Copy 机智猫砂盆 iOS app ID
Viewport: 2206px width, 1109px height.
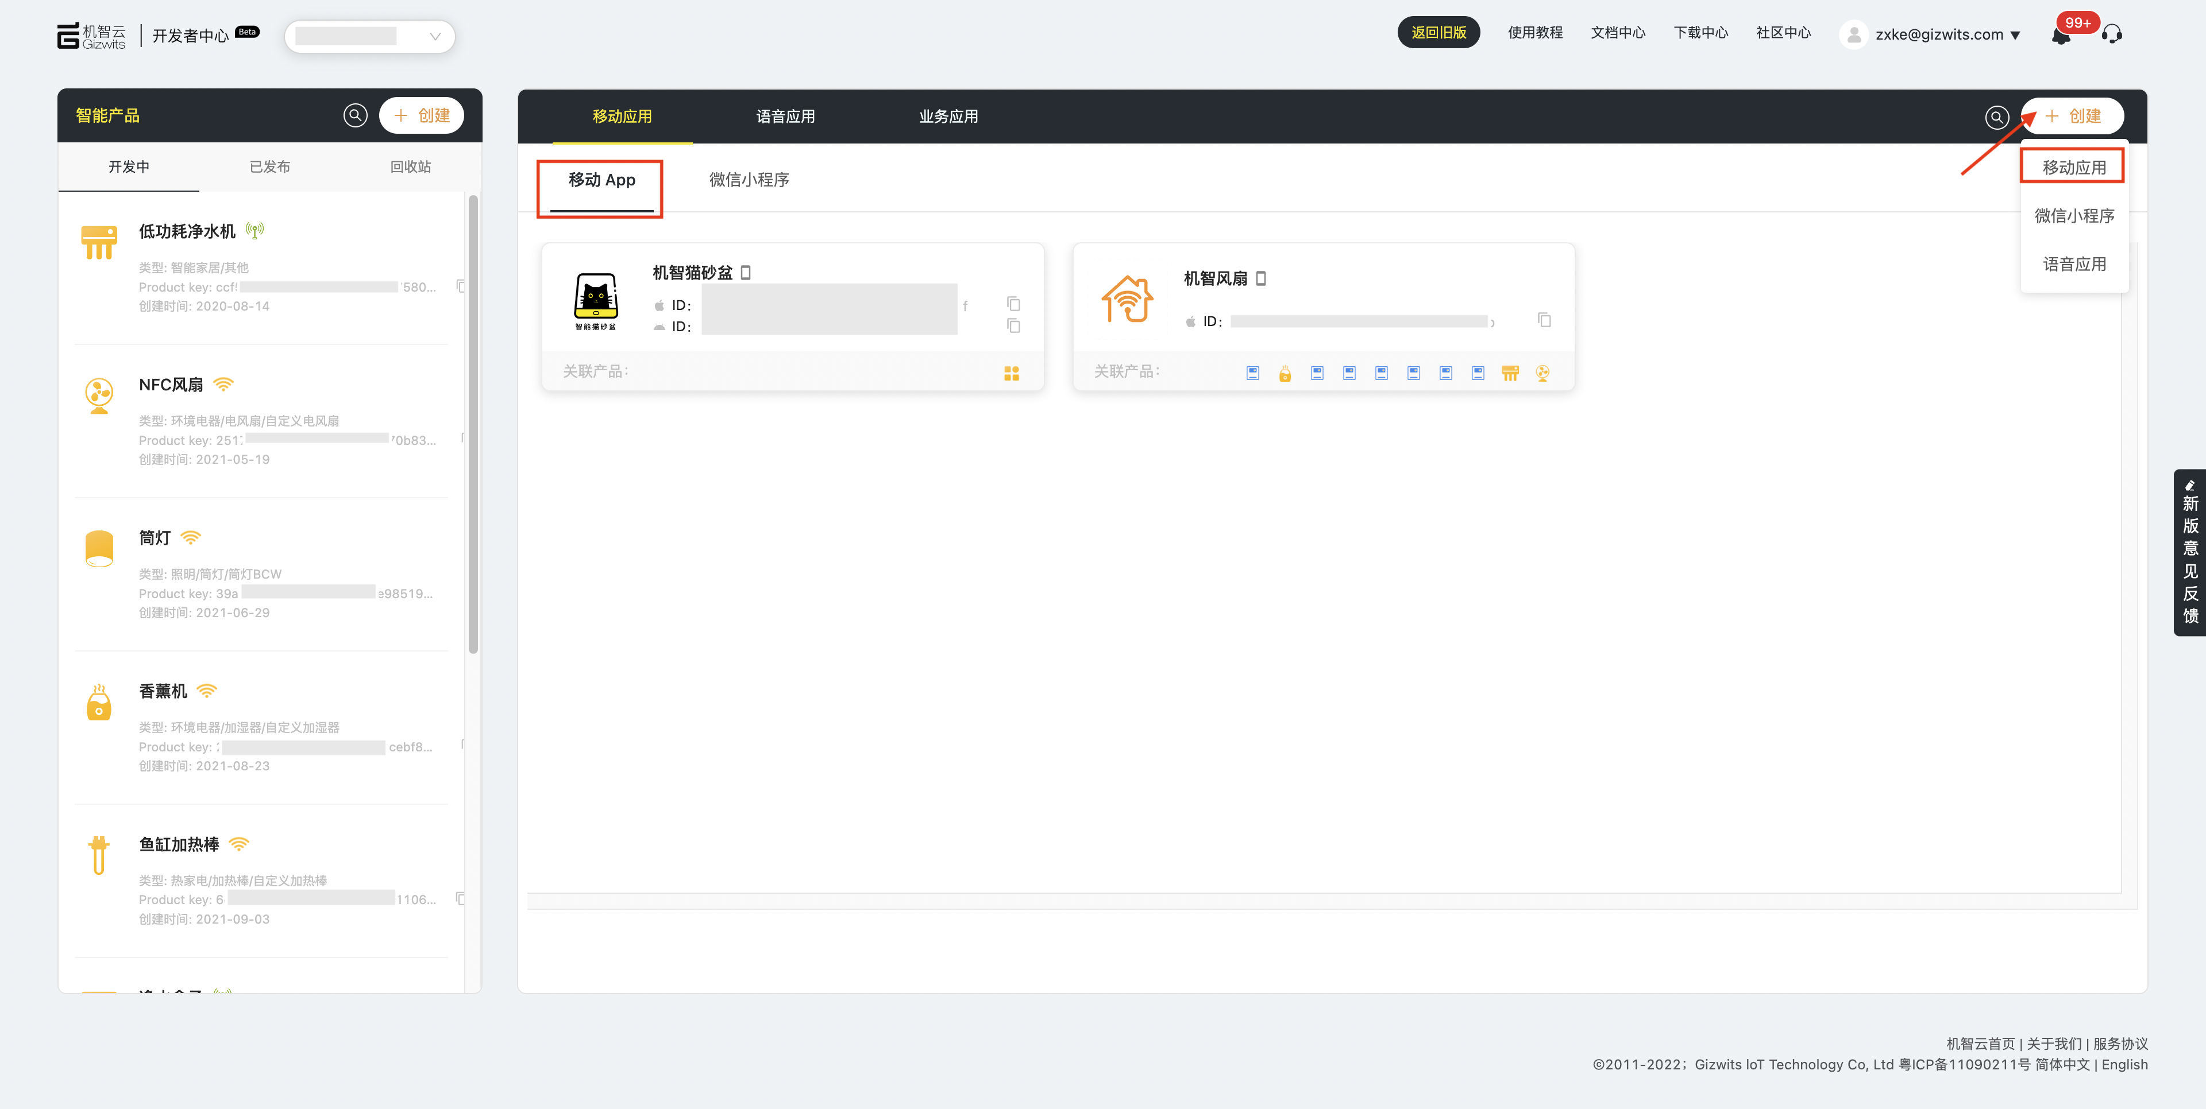[1013, 304]
